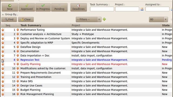Click the green plus add filter icon
Viewport: 173px width, 97px height.
(x=104, y=19)
